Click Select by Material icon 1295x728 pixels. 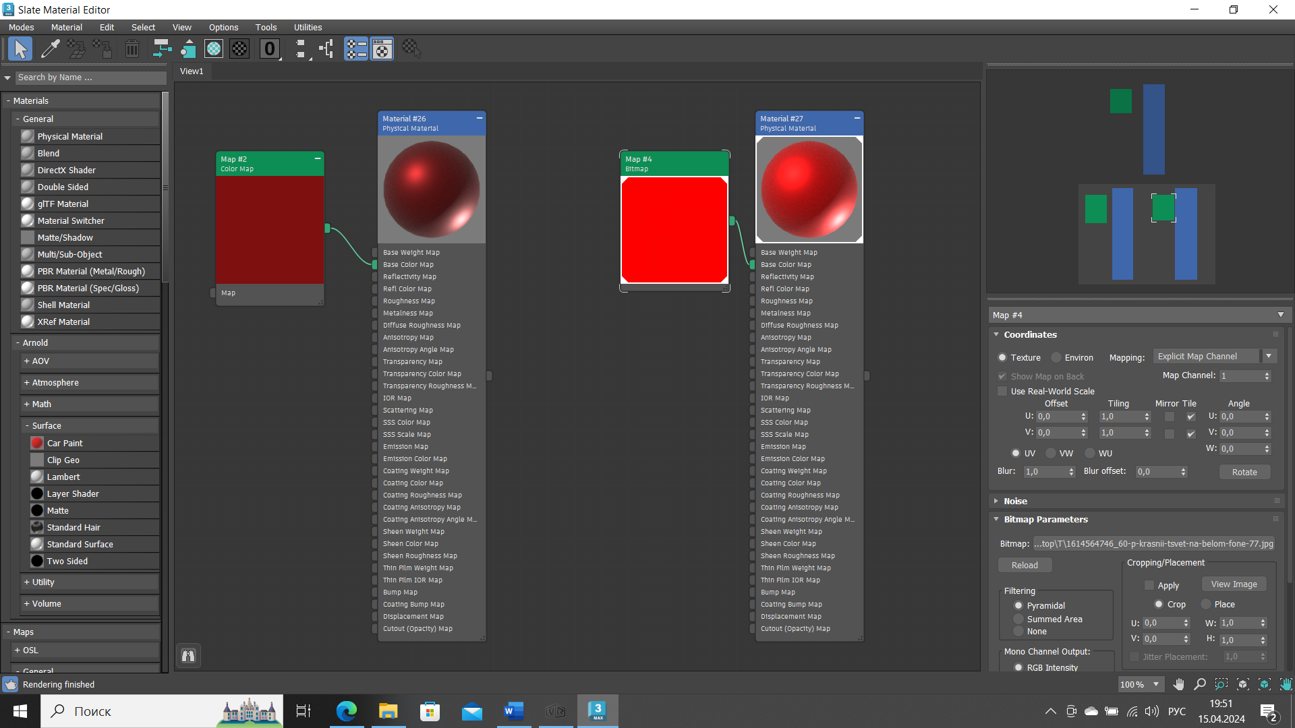(411, 49)
